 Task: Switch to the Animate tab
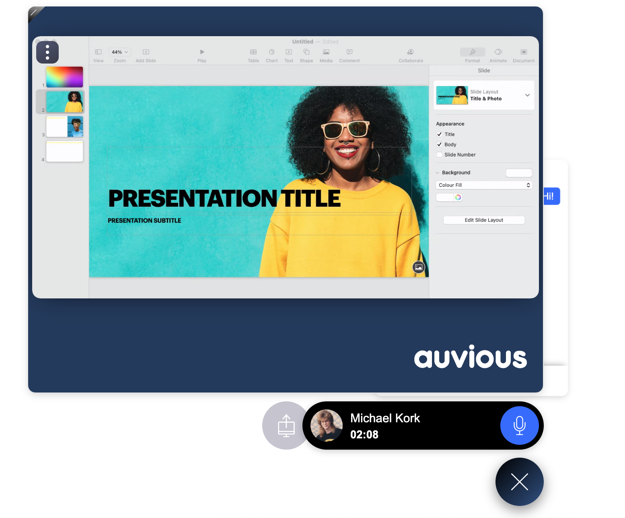[498, 52]
